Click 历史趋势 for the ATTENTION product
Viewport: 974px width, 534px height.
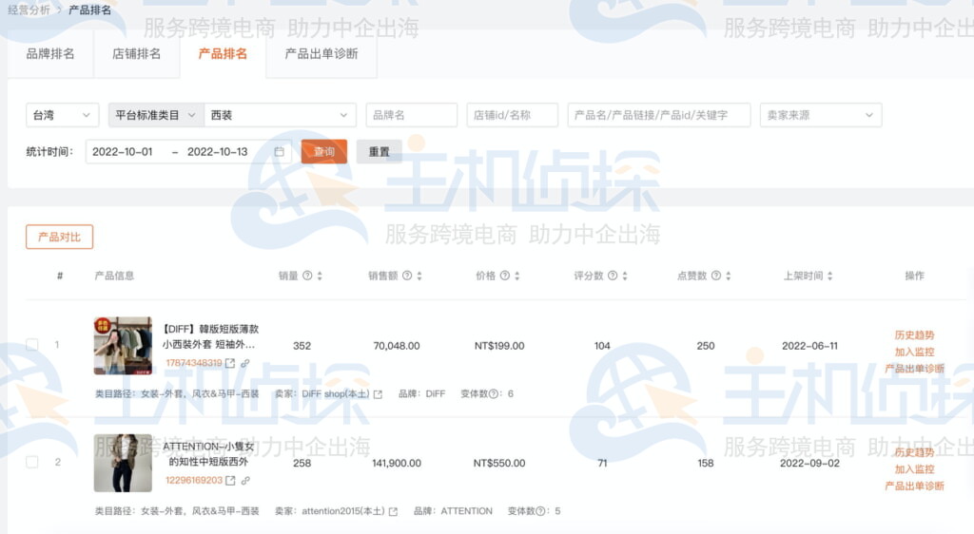click(914, 452)
